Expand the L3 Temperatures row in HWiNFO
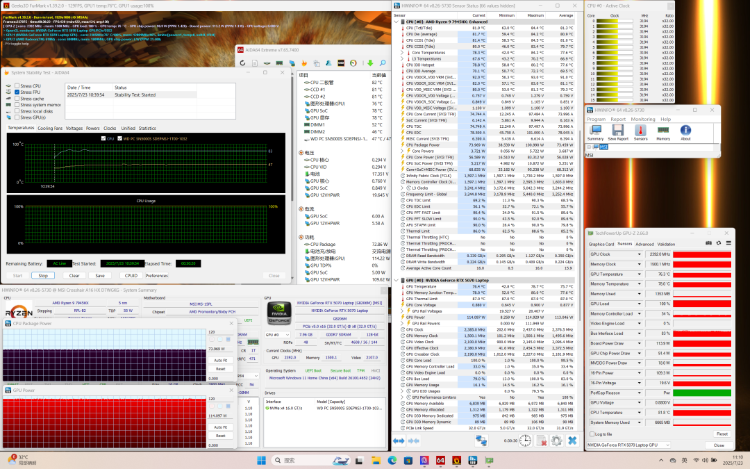750x469 pixels. coord(402,59)
